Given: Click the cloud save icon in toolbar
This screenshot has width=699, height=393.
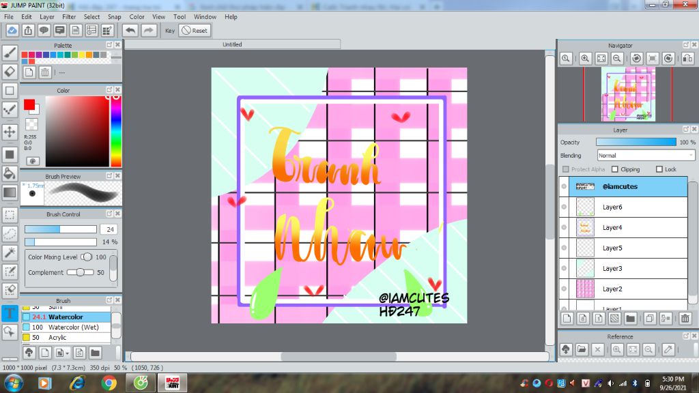Looking at the screenshot, I should click(12, 30).
